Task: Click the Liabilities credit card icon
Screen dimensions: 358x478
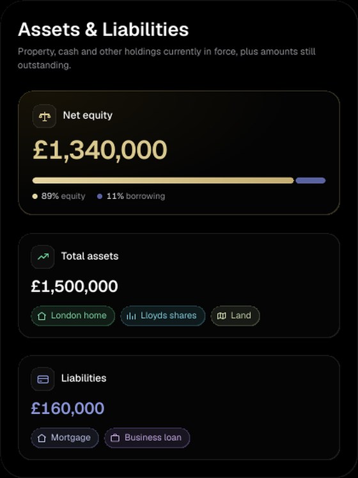Action: point(43,379)
